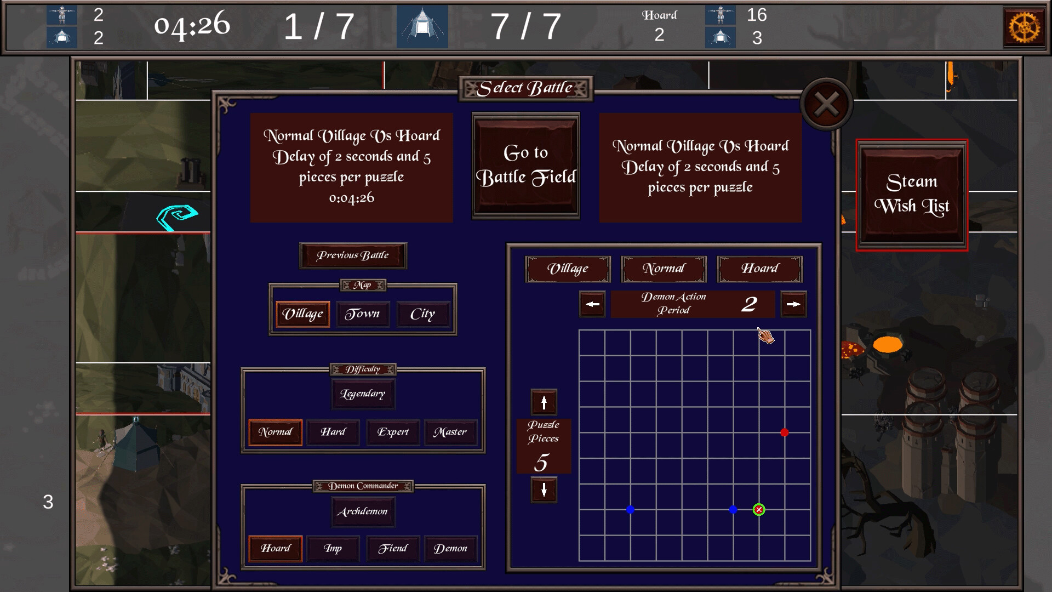The height and width of the screenshot is (592, 1052).
Task: Click the right soldier icon top-right
Action: point(721,14)
